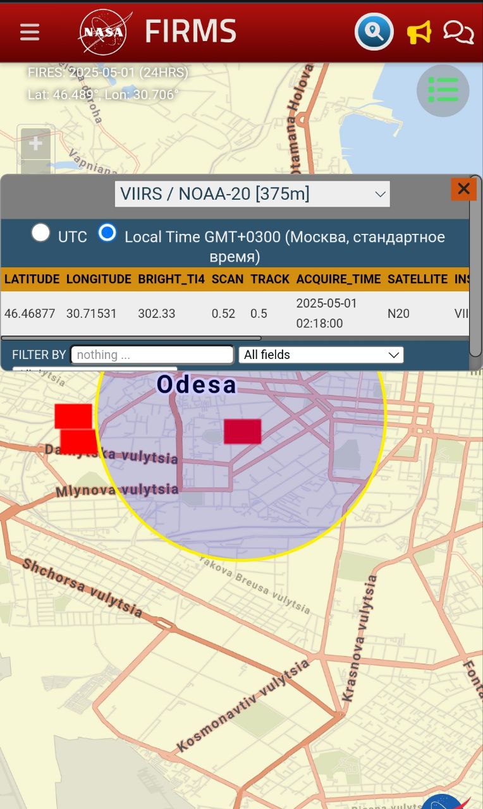
Task: Click the Krasnova vulytsia street label
Action: 360,638
